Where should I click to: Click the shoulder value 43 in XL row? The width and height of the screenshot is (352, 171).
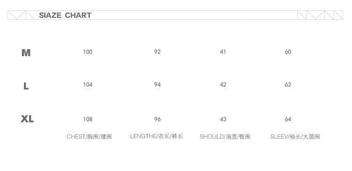coord(223,119)
